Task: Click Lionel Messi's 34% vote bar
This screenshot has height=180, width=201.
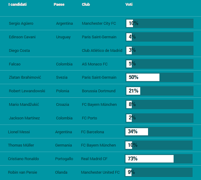Action: [159, 132]
